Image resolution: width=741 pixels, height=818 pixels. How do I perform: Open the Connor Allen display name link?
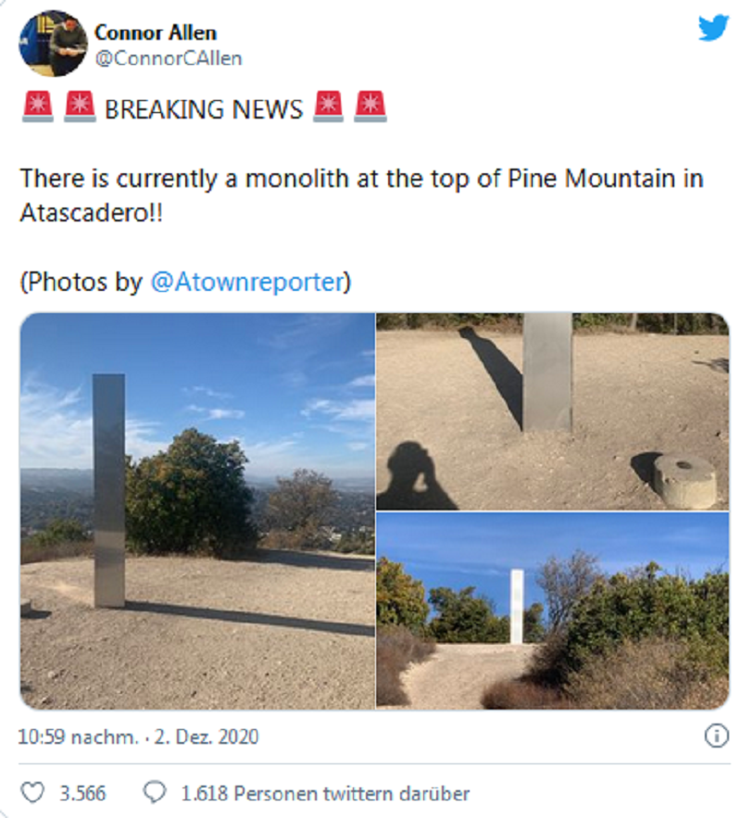tap(155, 33)
